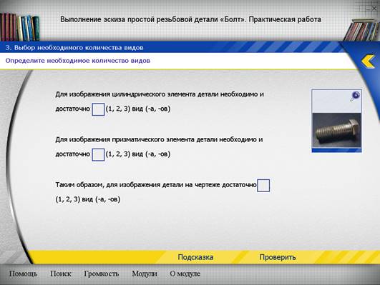Click the yellow back arrow chevron
Screen dimensions: 380x285
(368, 61)
